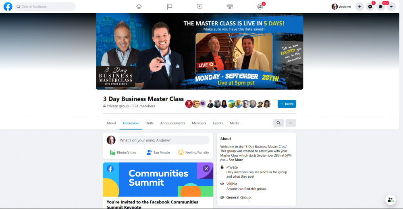The height and width of the screenshot is (209, 403).
Task: Click the Search Facebook field
Action: point(45,7)
